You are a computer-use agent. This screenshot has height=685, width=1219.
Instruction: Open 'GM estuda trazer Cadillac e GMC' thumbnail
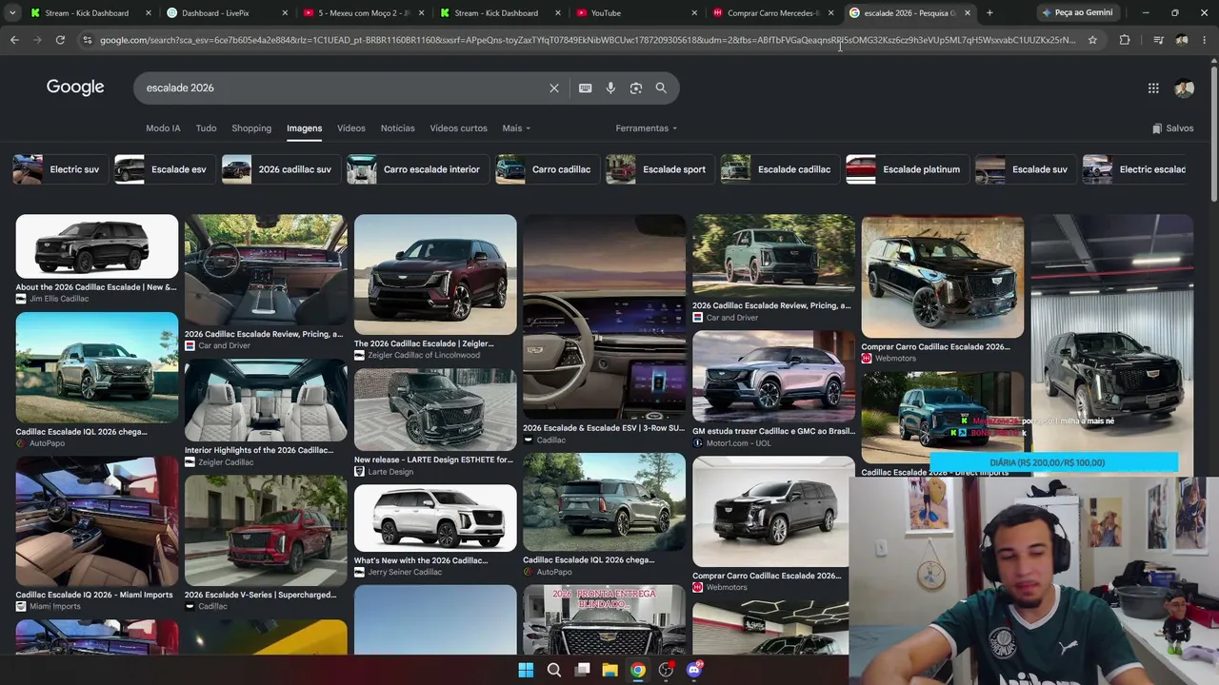point(773,376)
